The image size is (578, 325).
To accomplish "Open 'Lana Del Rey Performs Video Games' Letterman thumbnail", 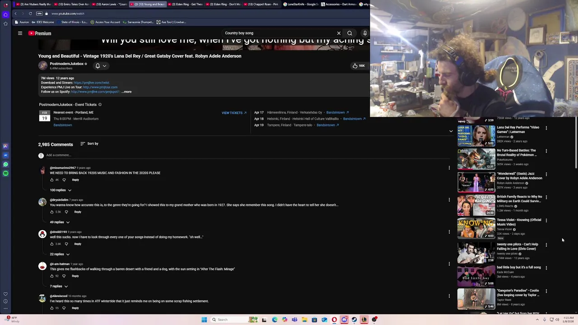I will (x=476, y=135).
